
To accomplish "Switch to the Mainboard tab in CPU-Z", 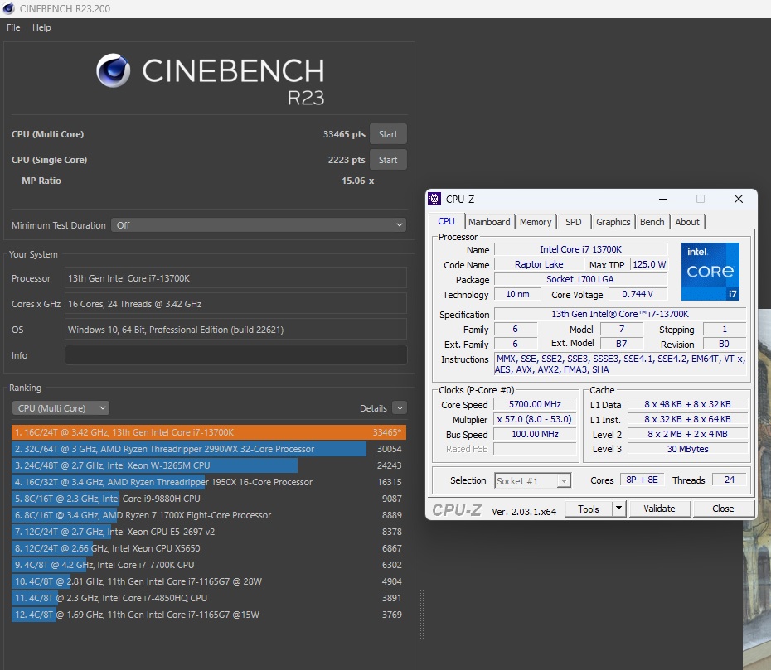I will point(489,222).
